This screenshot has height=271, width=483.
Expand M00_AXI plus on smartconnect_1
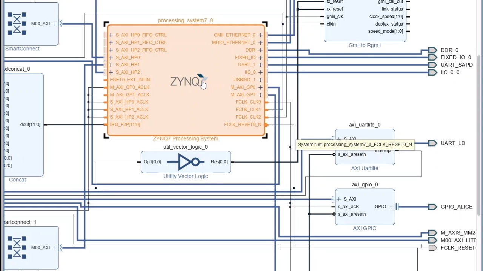point(55,248)
